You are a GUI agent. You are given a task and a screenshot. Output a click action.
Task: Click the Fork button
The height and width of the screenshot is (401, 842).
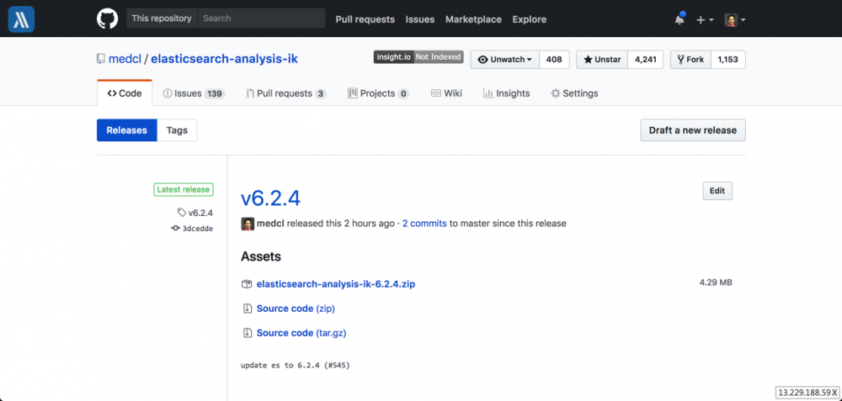(x=690, y=60)
